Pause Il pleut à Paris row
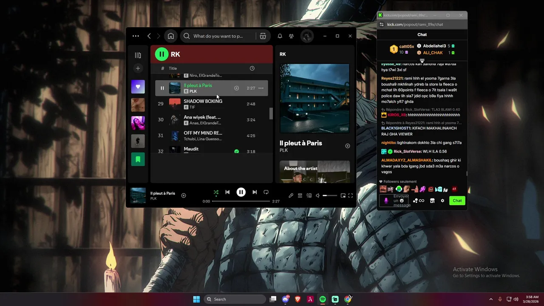This screenshot has width=544, height=306. point(162,88)
